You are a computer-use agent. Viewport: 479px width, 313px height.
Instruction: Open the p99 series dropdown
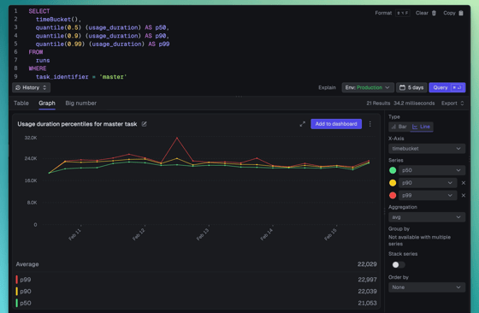point(428,196)
